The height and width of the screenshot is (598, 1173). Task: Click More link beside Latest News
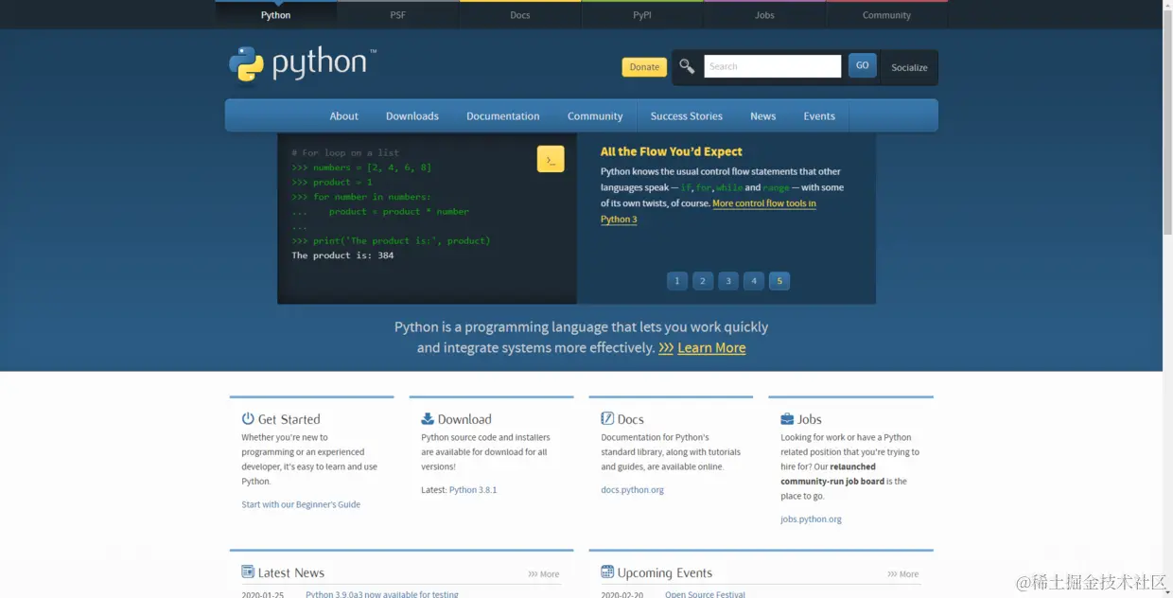[544, 574]
